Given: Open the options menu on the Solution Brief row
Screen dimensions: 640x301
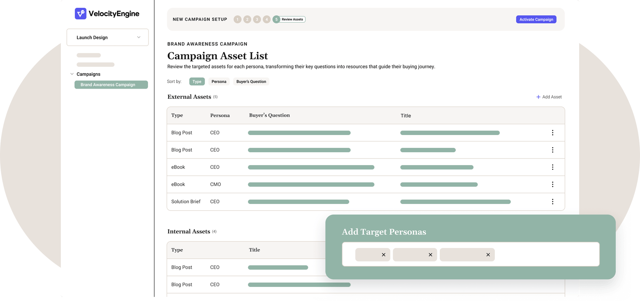Looking at the screenshot, I should click(553, 201).
